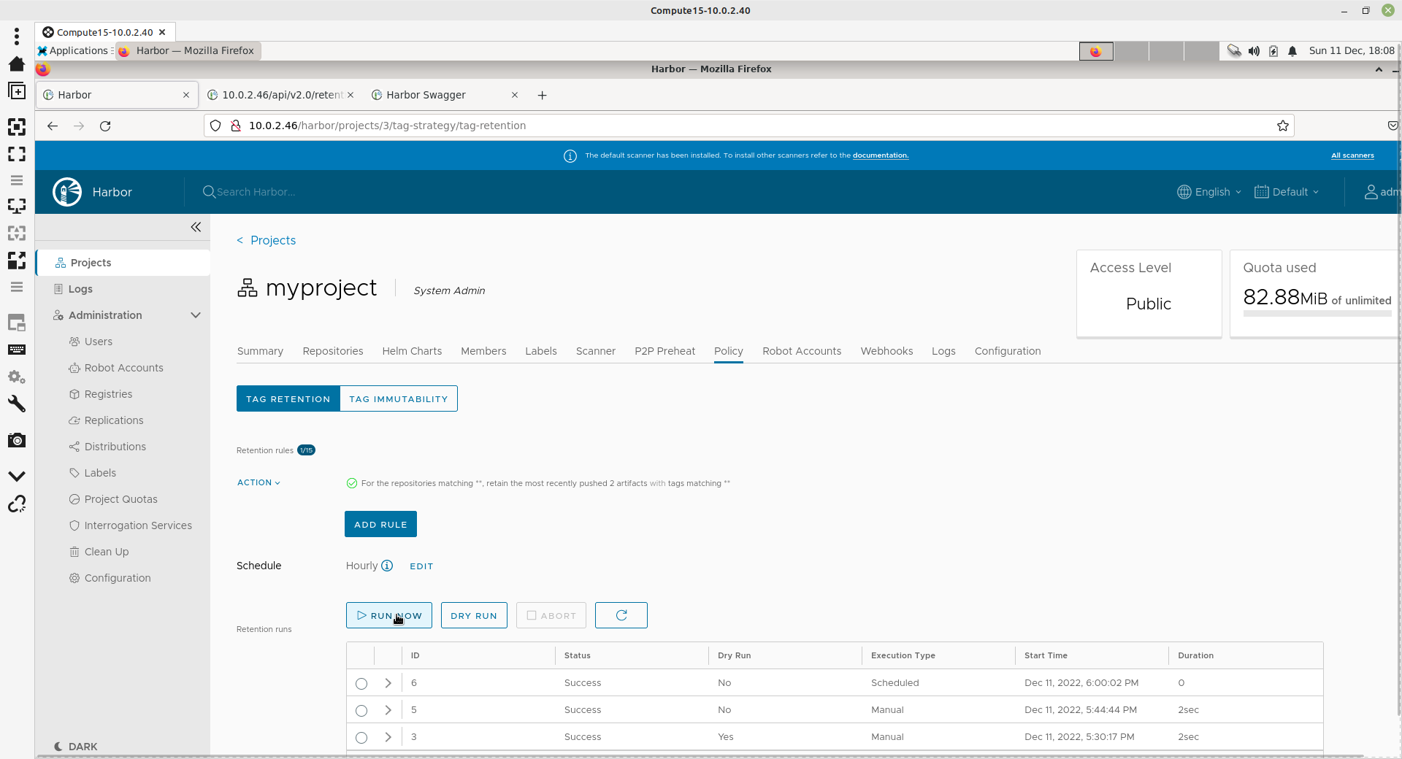1402x759 pixels.
Task: Click the volume speaker tray icon
Action: pos(1254,50)
